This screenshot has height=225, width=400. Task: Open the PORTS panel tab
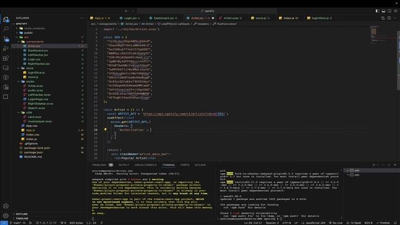(x=185, y=165)
